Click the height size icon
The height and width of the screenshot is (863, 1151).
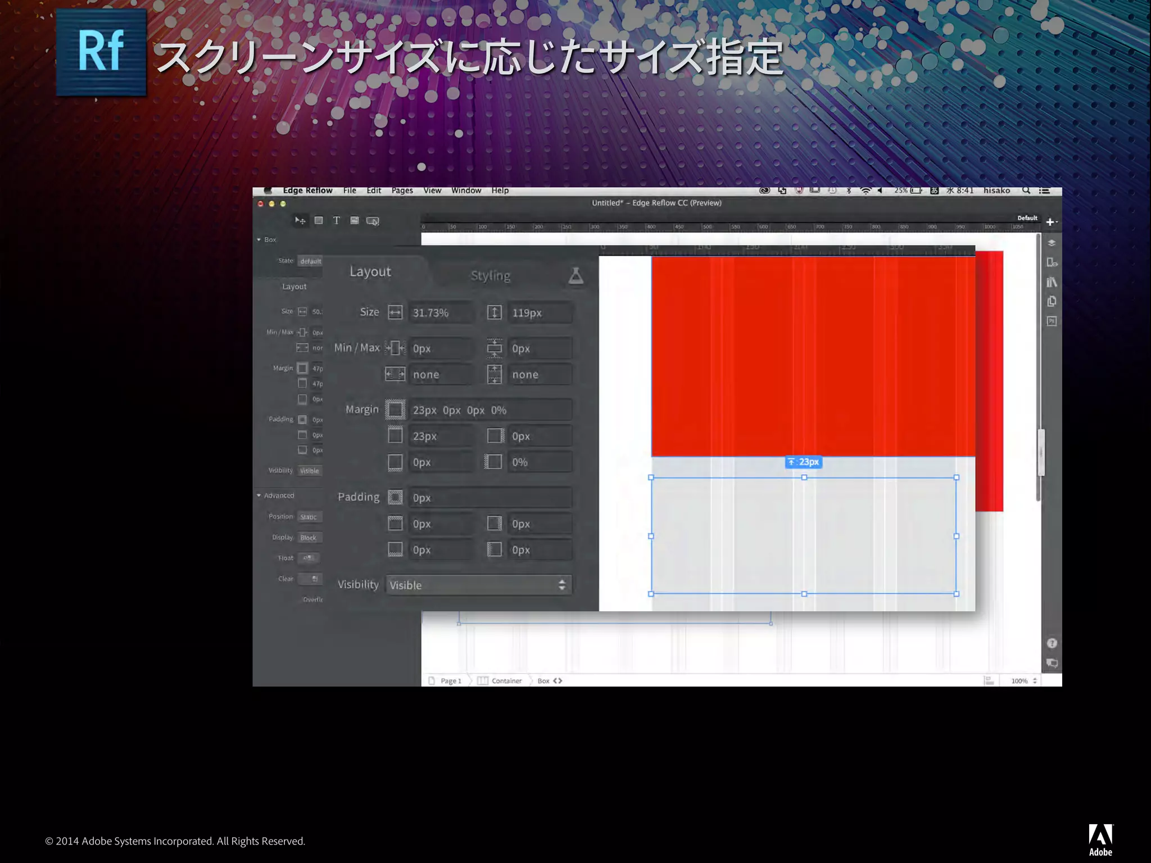tap(494, 312)
